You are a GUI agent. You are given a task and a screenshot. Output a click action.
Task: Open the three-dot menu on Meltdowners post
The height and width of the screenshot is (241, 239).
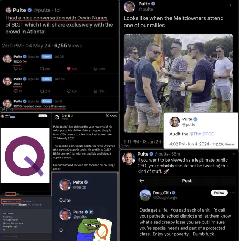pos(231,6)
